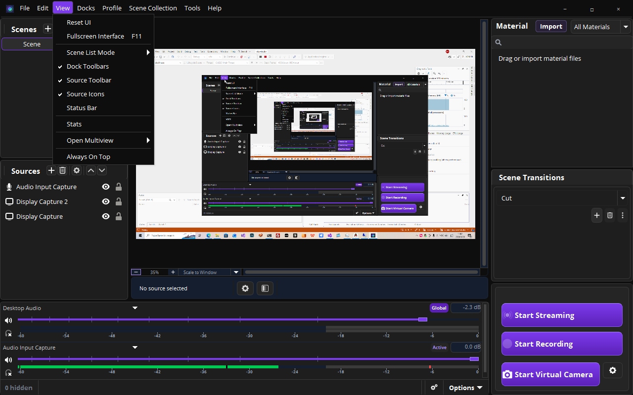Open settings gear next to Start Virtual Camera
The image size is (633, 395).
pos(613,370)
